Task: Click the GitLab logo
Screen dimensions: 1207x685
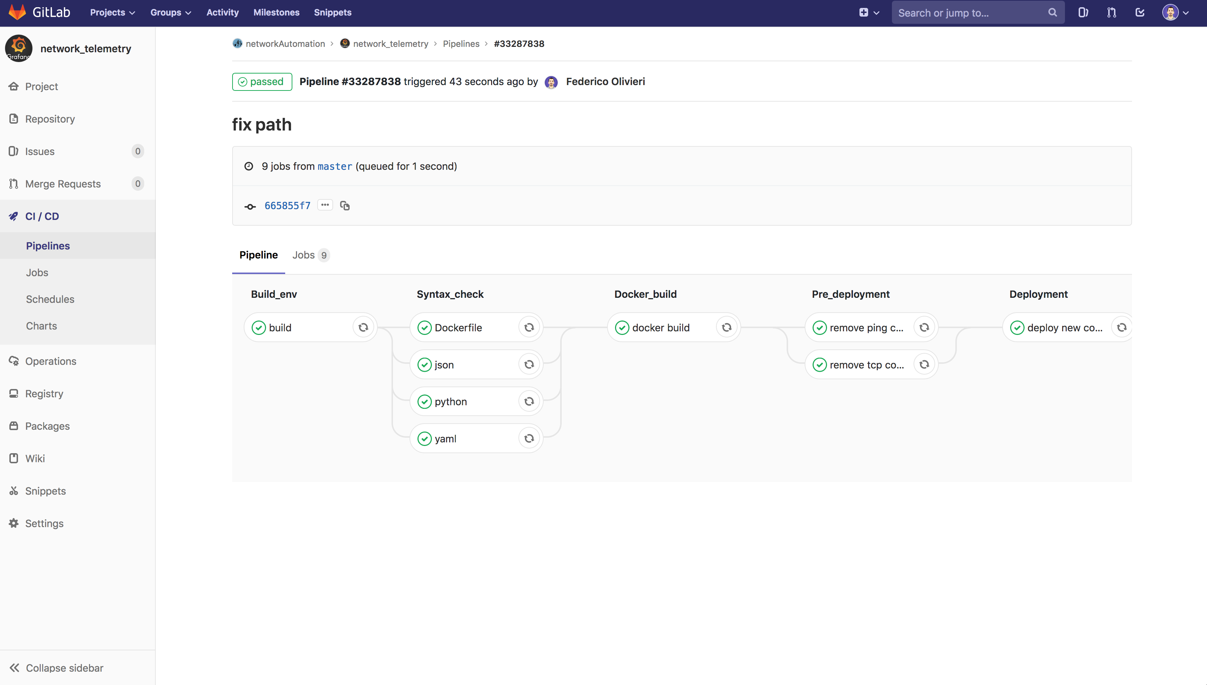Action: 39,13
